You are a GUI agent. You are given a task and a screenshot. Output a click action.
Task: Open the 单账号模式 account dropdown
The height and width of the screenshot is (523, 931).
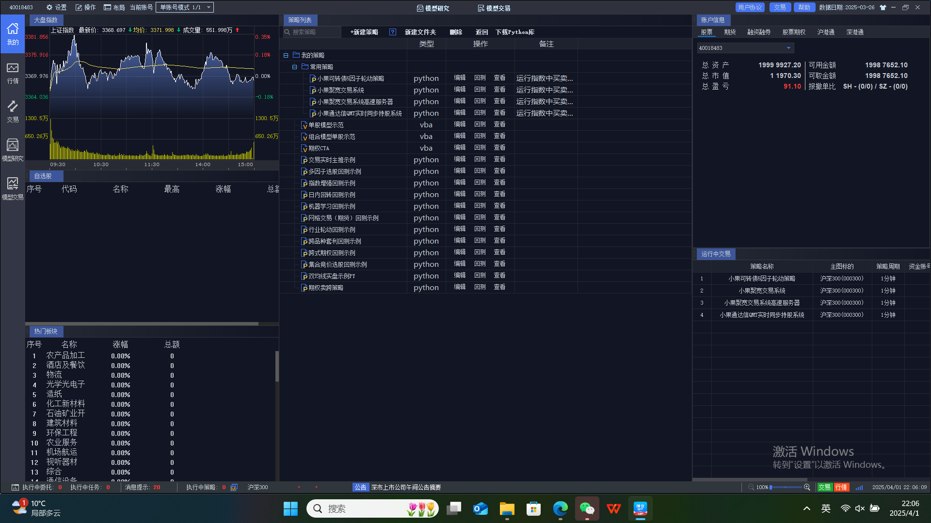[x=184, y=7]
